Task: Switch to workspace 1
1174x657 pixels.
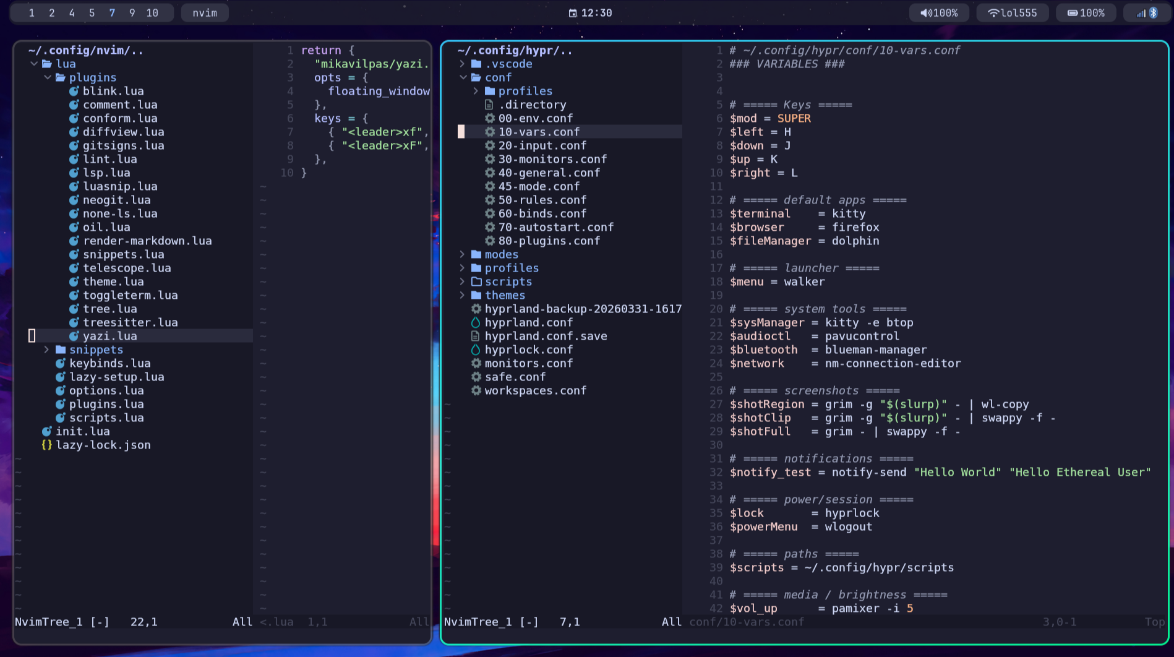Action: tap(32, 13)
